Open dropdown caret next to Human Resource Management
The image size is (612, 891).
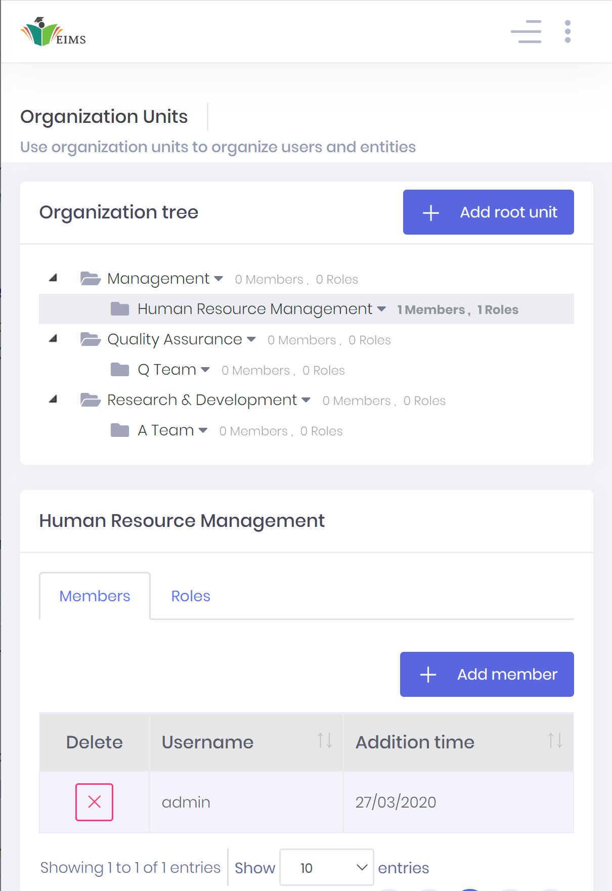point(382,309)
